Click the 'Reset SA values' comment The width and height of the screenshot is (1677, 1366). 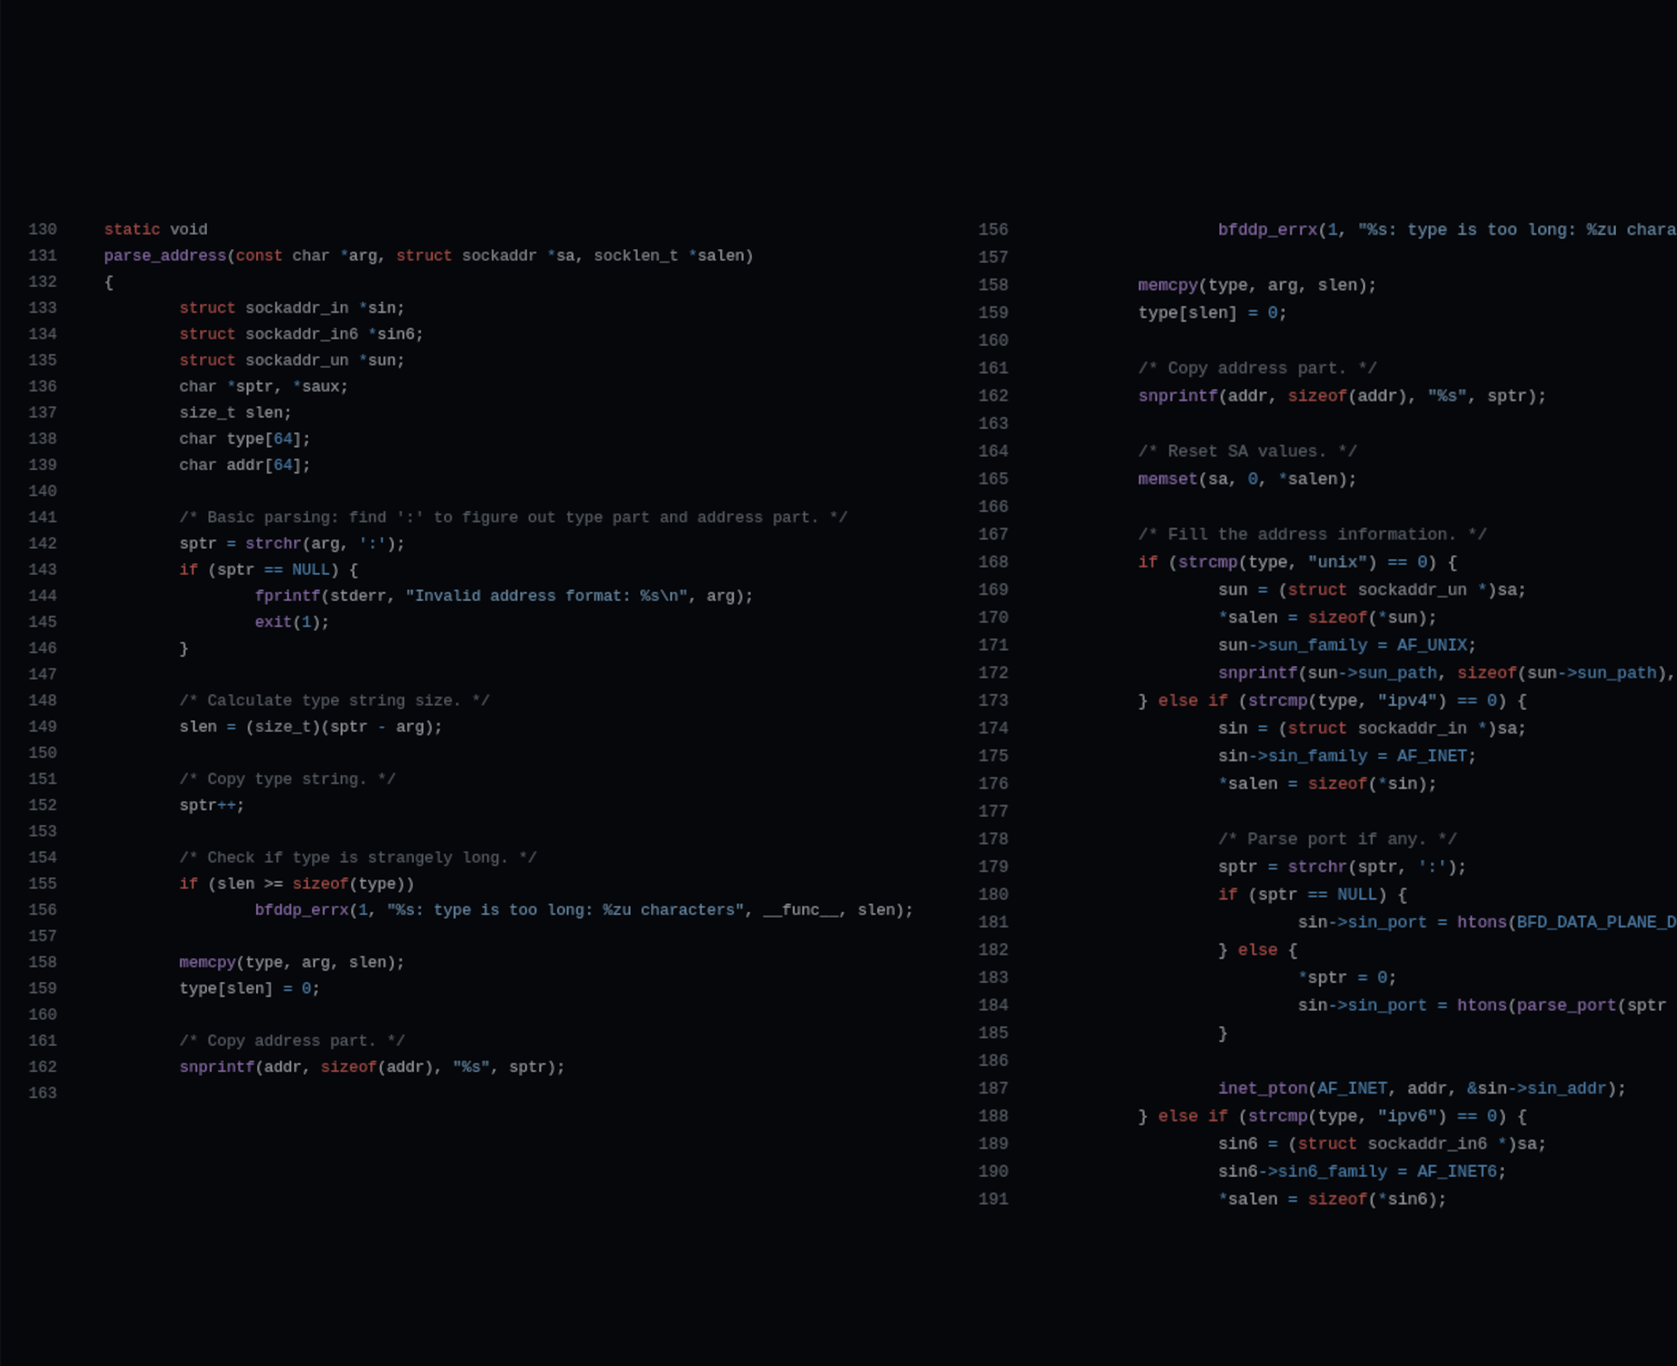(x=1246, y=452)
